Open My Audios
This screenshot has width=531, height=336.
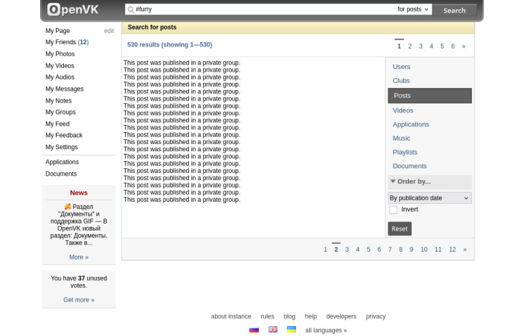point(60,77)
